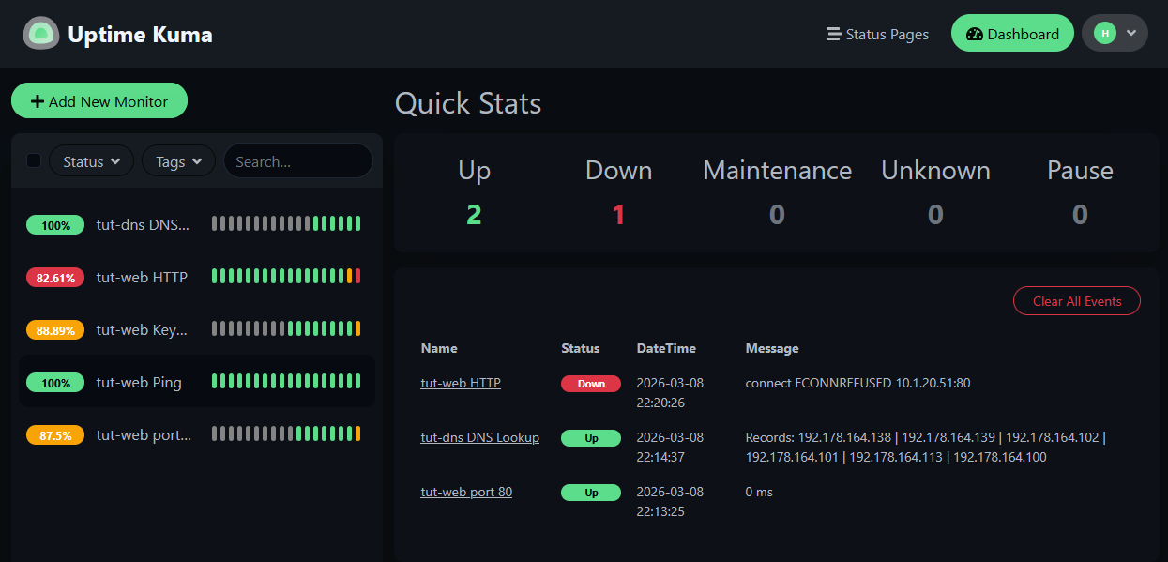Click inside the monitor Search field
The width and height of the screenshot is (1168, 562).
297,160
